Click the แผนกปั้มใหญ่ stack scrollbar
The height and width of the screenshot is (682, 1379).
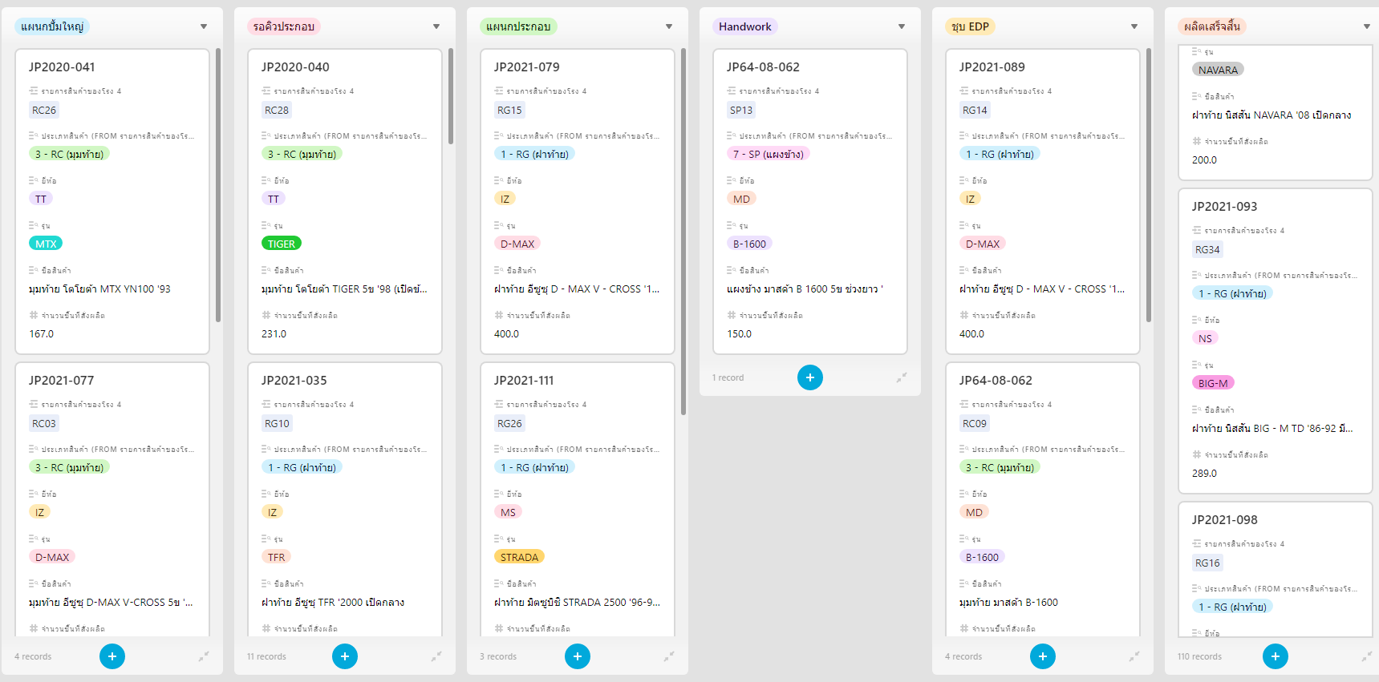click(x=218, y=185)
